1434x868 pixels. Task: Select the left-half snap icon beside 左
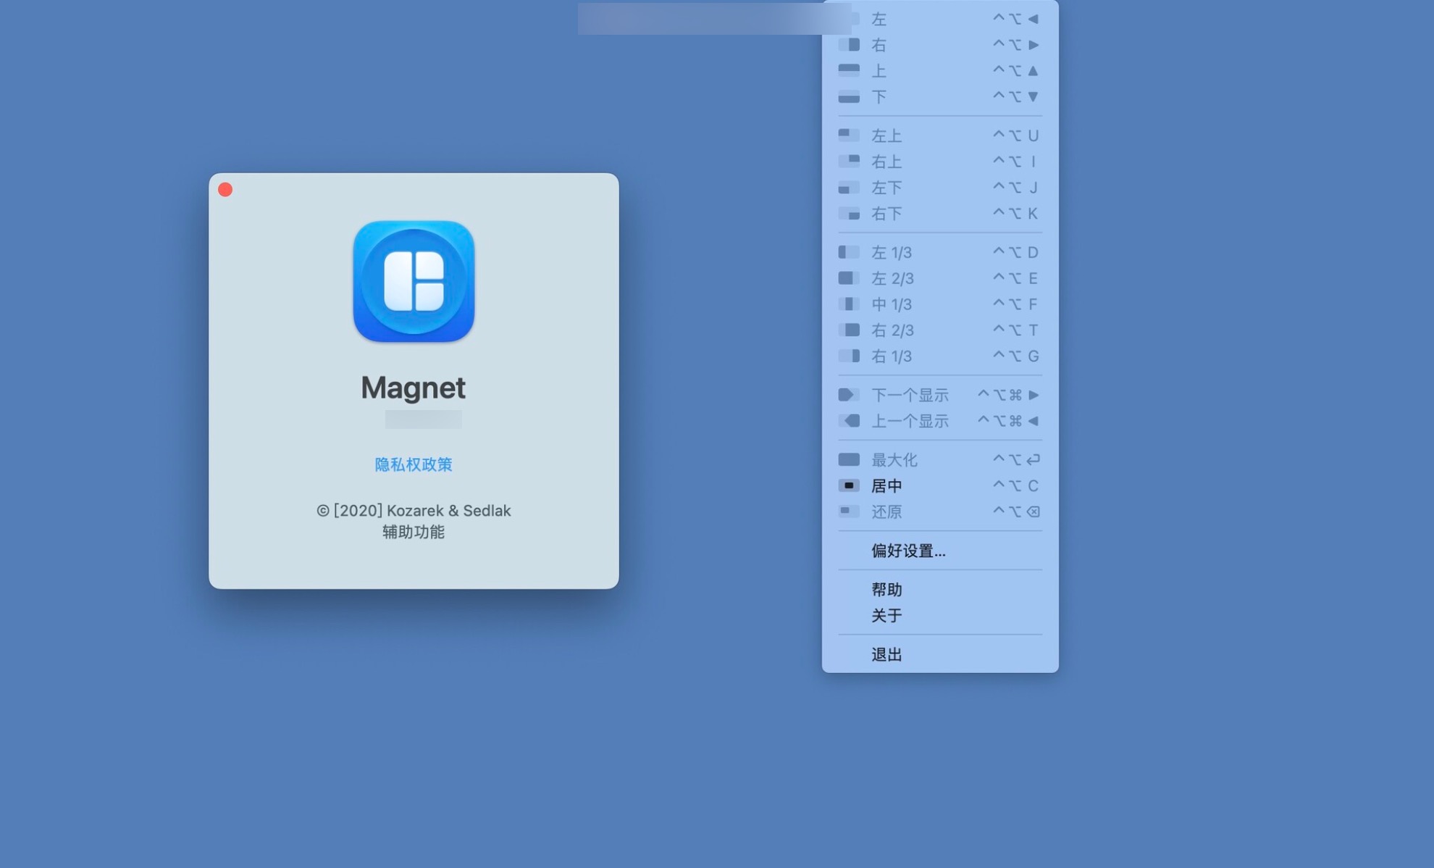849,18
